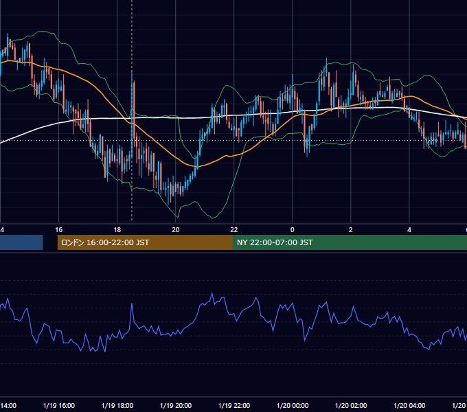
Task: Click the '18' hour label on price chart axis
Action: [x=117, y=230]
